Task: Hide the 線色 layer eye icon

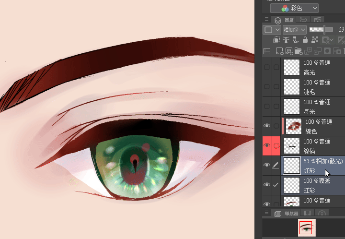Action: coord(267,126)
